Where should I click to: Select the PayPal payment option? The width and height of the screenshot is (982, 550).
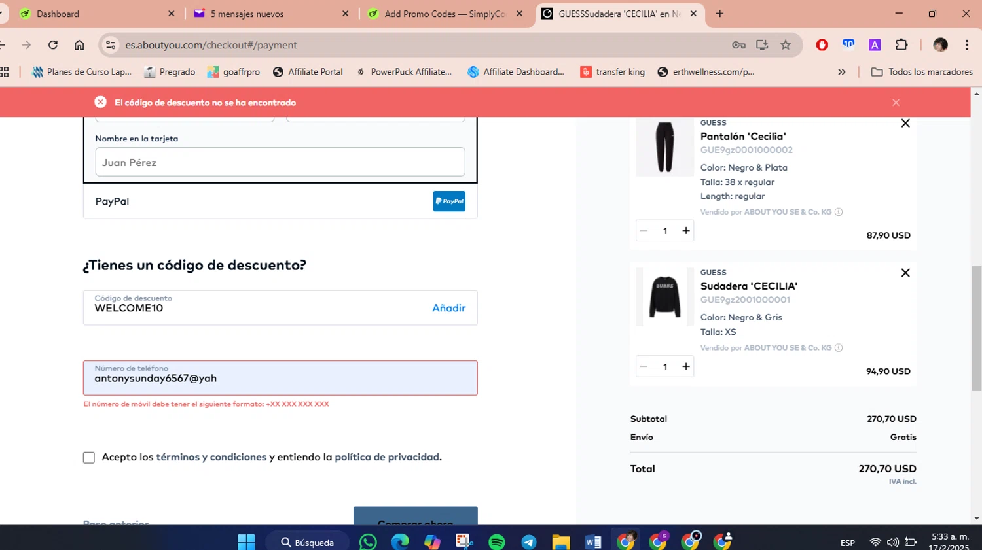(280, 201)
